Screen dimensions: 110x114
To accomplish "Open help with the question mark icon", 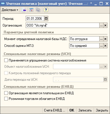I will (x=46, y=10).
